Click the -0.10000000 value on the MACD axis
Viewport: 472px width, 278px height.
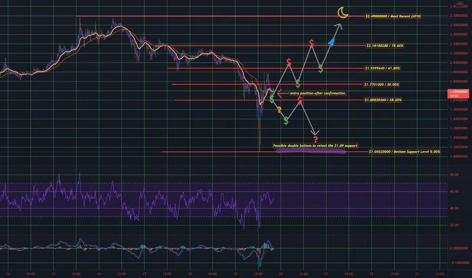point(459,263)
